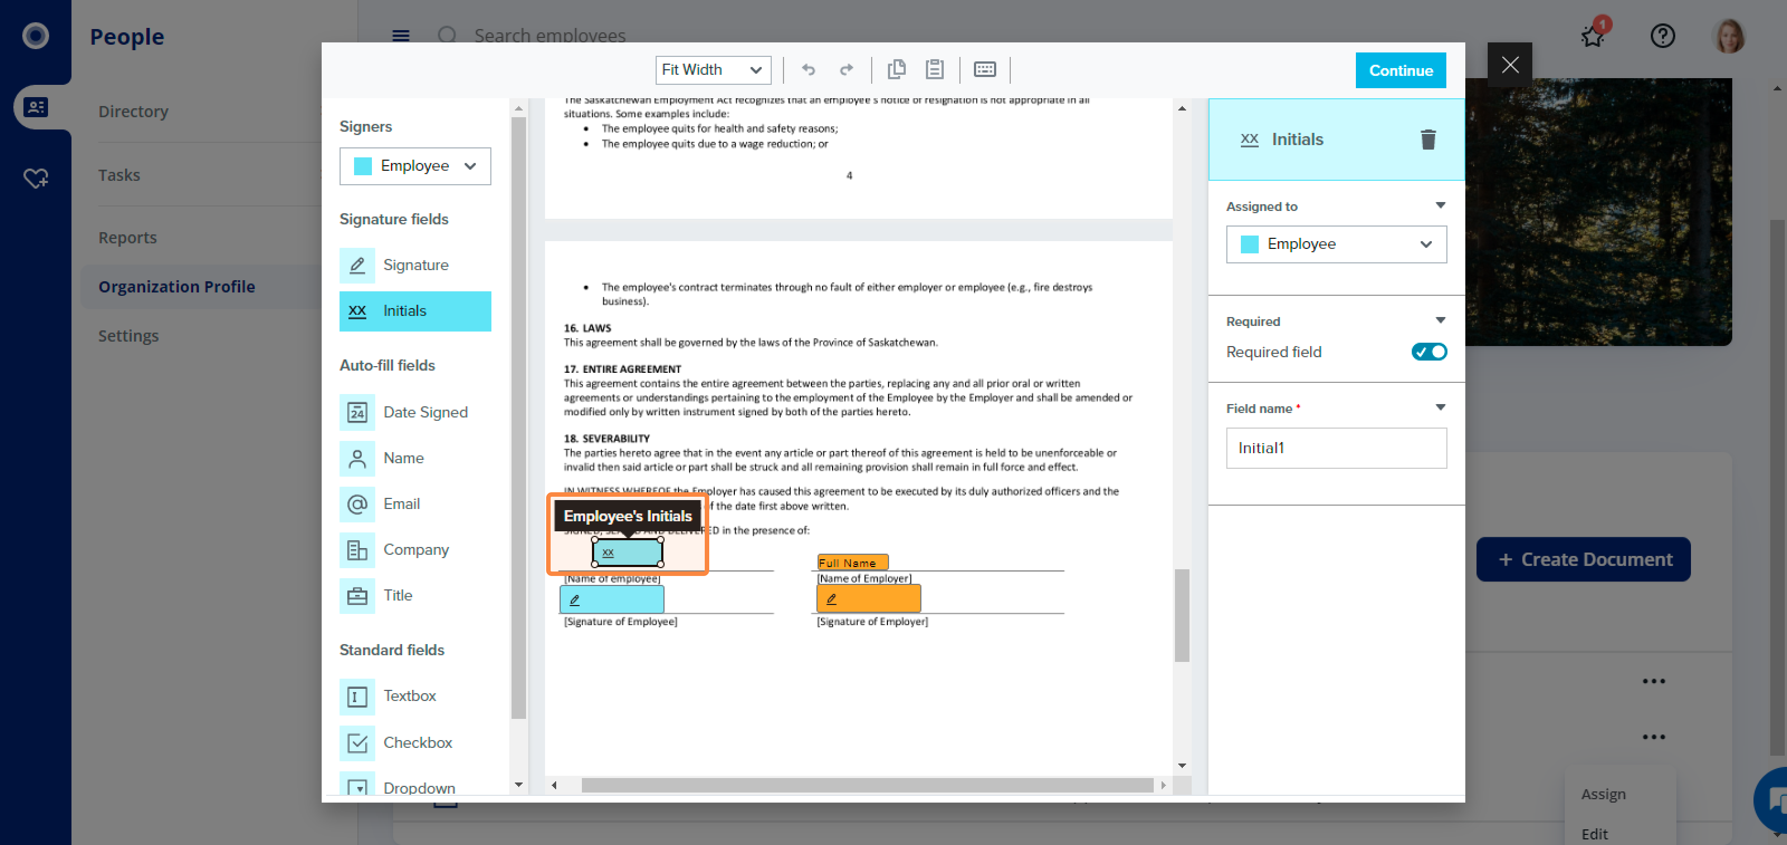Select the Full Name employer field
This screenshot has height=845, width=1787.
tap(853, 562)
